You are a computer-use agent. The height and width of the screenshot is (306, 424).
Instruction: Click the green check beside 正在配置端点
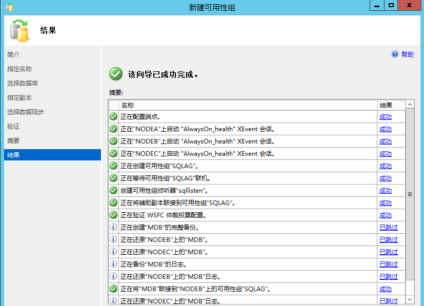[x=113, y=116]
